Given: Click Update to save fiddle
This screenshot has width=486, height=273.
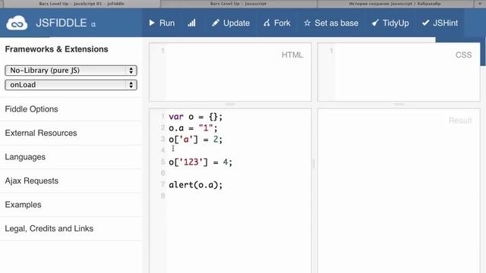Looking at the screenshot, I should [231, 23].
